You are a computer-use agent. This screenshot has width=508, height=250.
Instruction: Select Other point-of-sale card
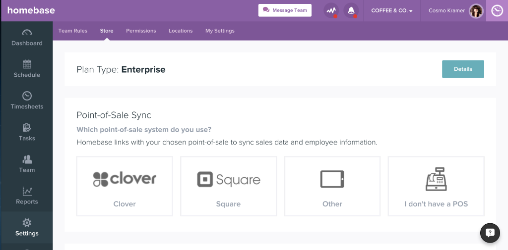click(332, 186)
